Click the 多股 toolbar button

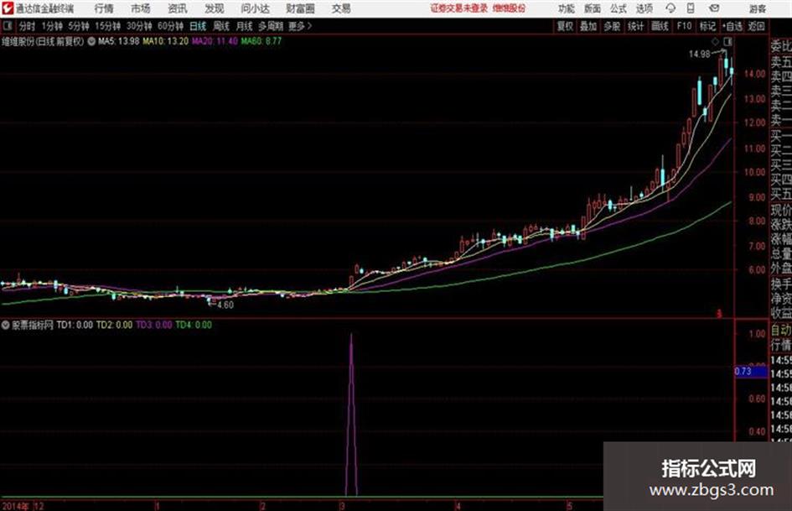(612, 26)
